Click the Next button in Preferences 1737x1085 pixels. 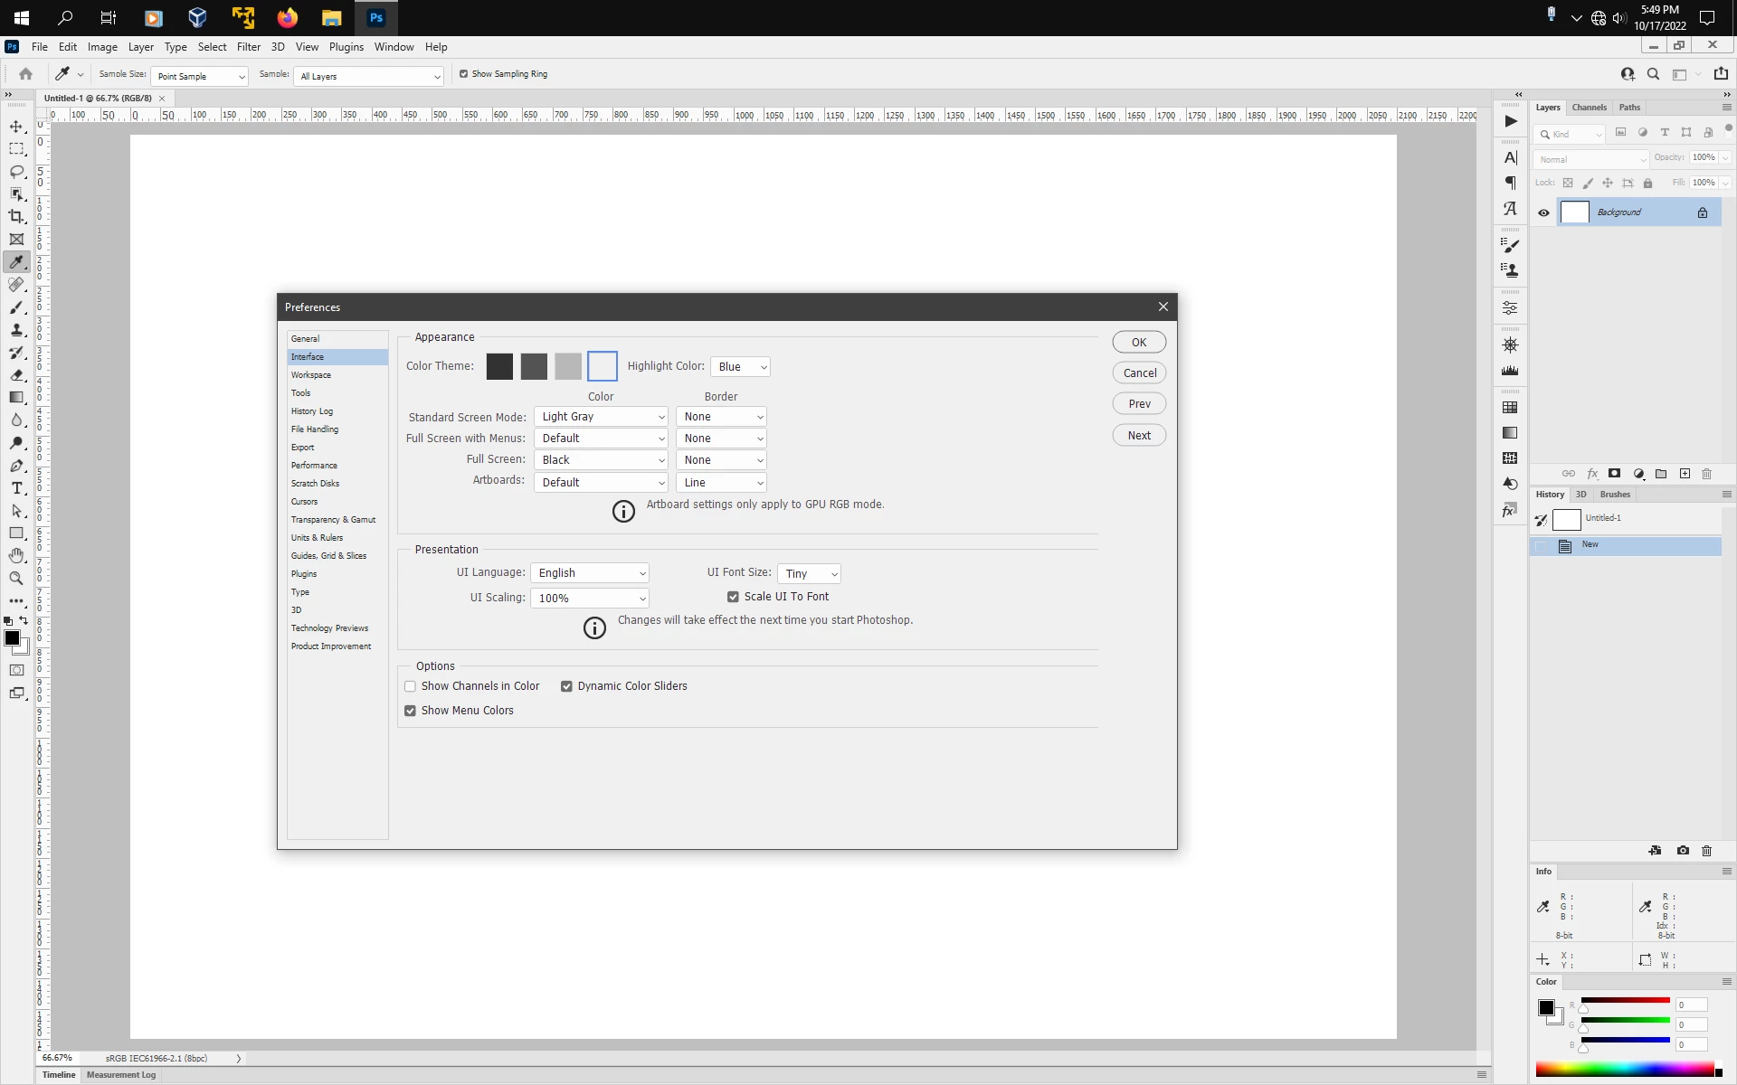[x=1139, y=435]
